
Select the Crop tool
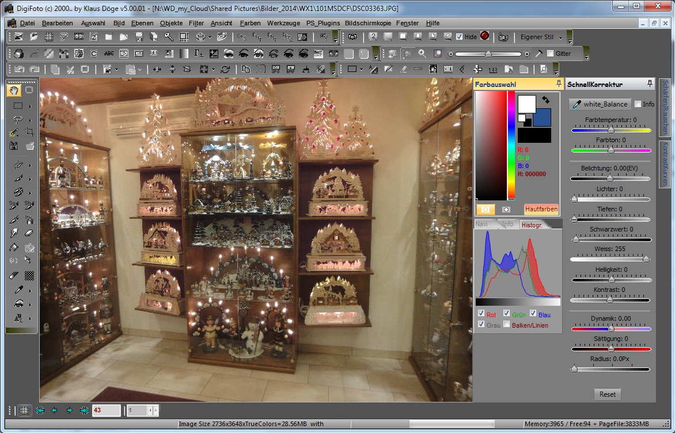tap(29, 132)
